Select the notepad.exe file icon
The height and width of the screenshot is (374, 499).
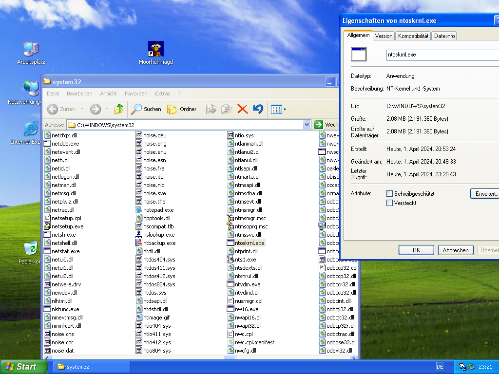139,210
